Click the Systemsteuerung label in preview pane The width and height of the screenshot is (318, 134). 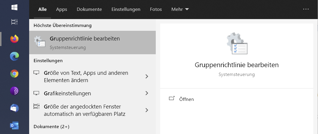tap(237, 74)
